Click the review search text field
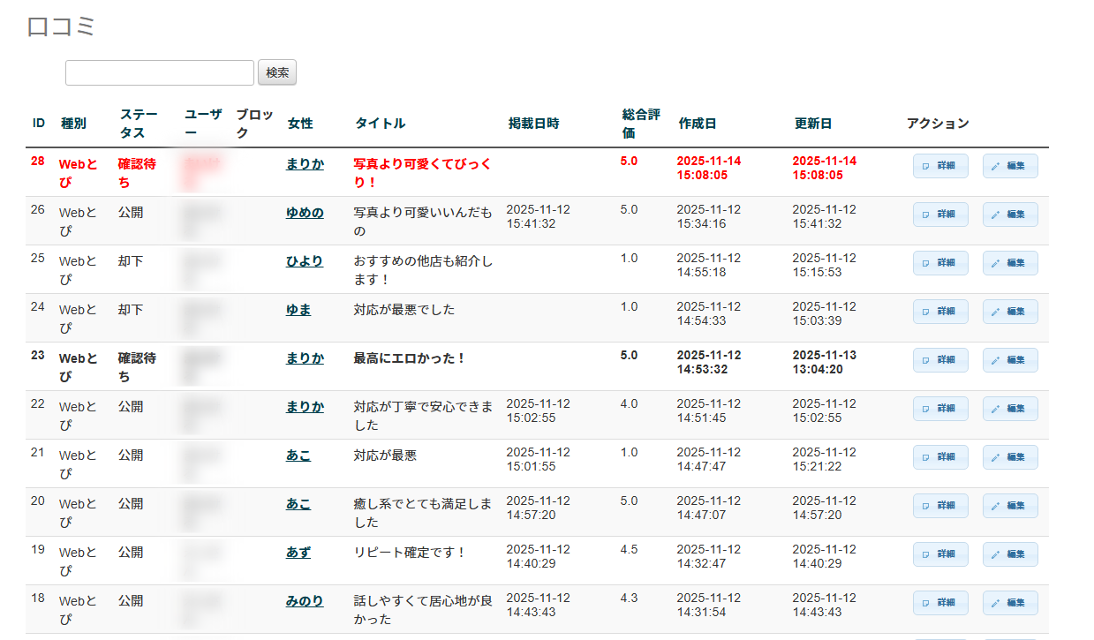 click(160, 73)
